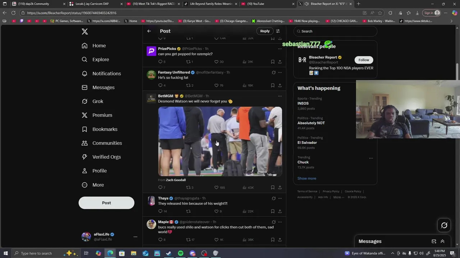Open INEOS trending topic
The height and width of the screenshot is (258, 460).
pos(303,104)
